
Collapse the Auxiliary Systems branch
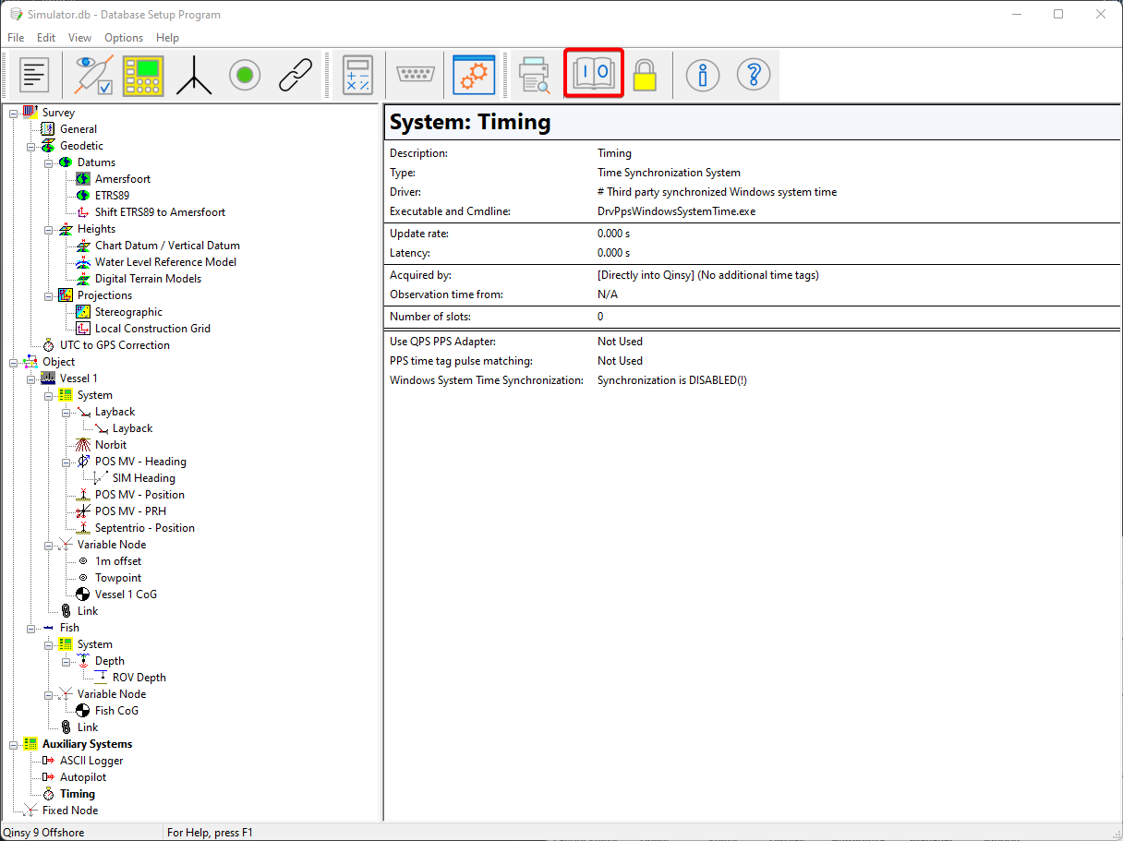(13, 744)
